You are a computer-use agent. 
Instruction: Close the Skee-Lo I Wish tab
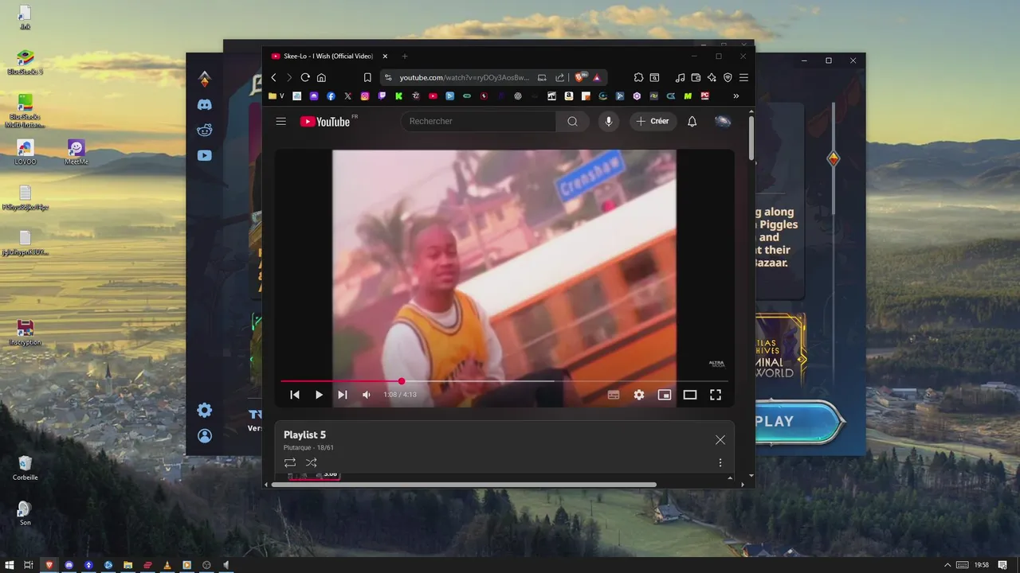coord(385,57)
